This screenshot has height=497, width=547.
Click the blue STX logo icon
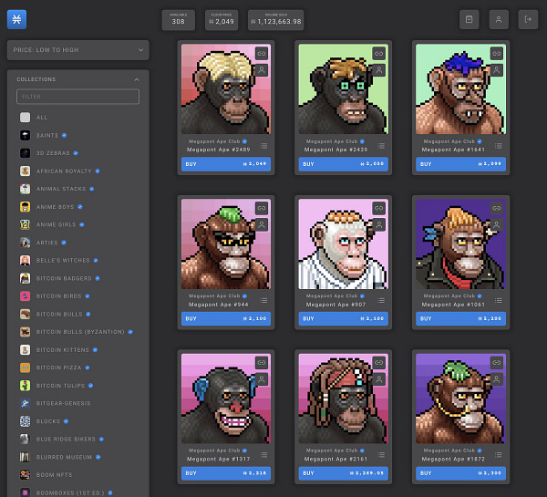[16, 19]
